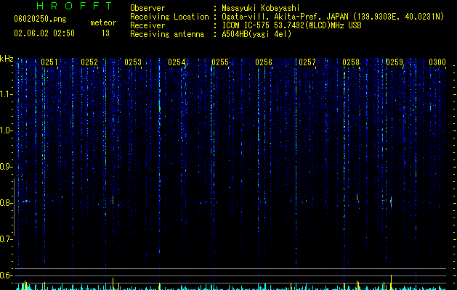Click the 0252 time marker
This screenshot has width=457, height=290.
tap(89, 62)
